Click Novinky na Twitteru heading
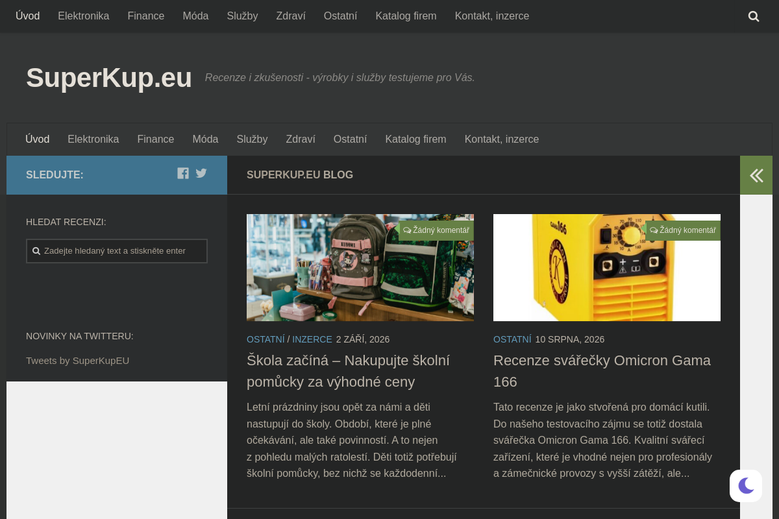 pos(80,336)
